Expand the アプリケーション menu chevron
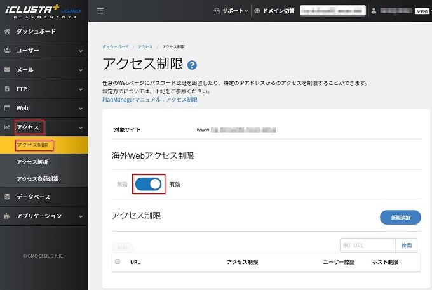The width and height of the screenshot is (432, 290). click(81, 217)
